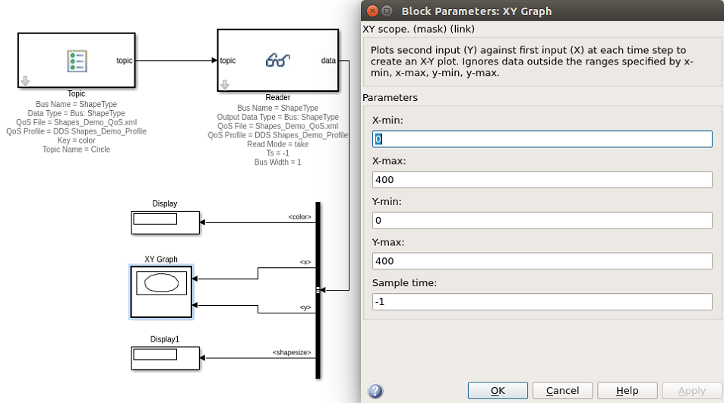The height and width of the screenshot is (403, 724).
Task: Click the Reader block glasses icon
Action: 277,60
